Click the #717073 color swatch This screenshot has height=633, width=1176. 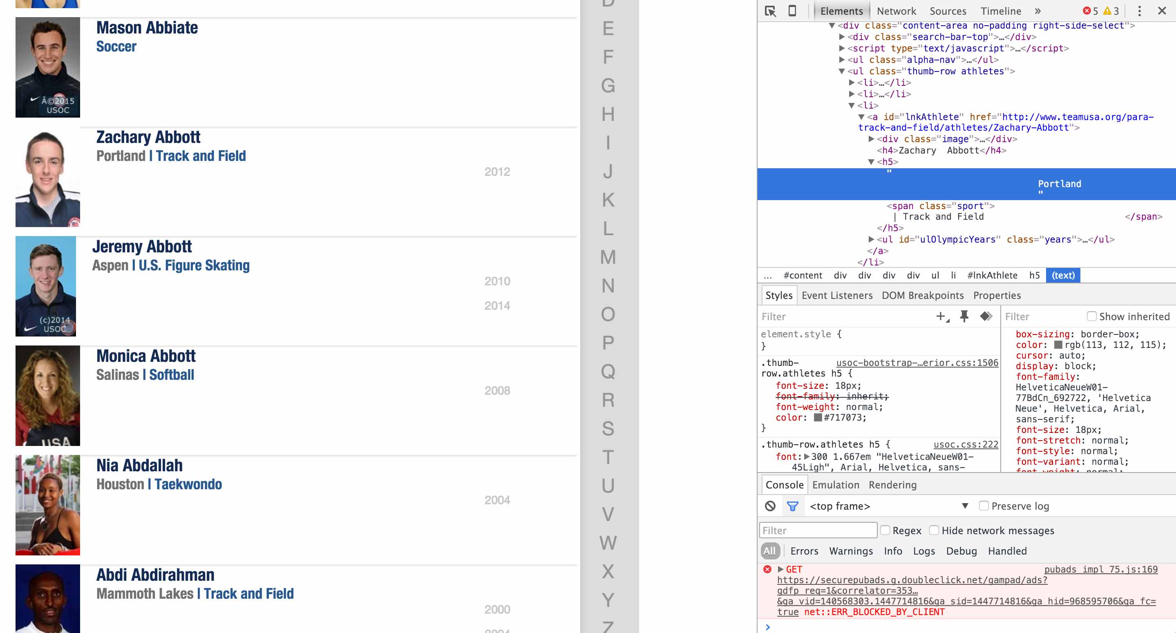click(818, 418)
